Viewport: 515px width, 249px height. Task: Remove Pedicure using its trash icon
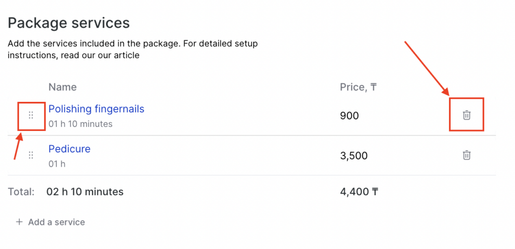point(467,156)
